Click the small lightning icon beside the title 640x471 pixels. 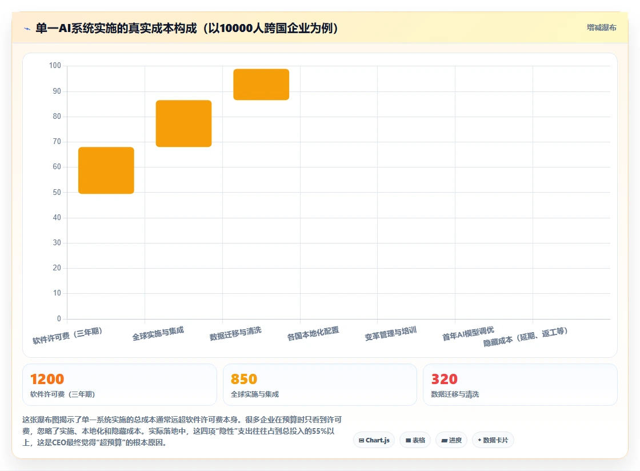pos(27,29)
